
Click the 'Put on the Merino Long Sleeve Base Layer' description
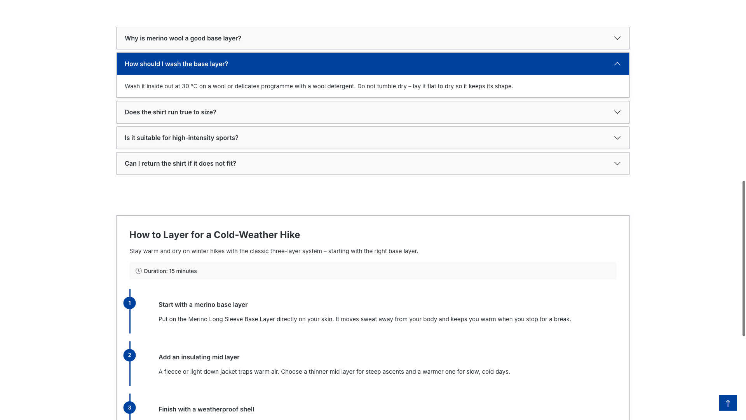[364, 319]
